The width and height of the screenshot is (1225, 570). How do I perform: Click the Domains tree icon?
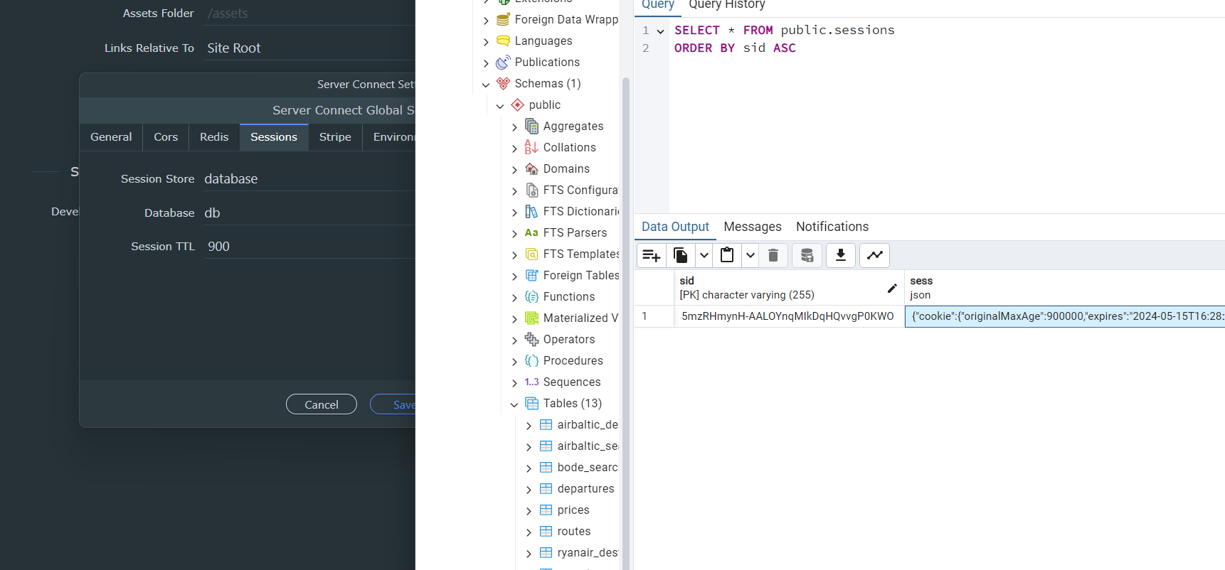click(x=531, y=168)
